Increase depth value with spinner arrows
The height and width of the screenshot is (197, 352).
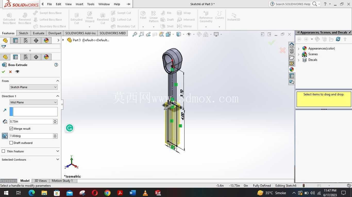pyautogui.click(x=55, y=120)
